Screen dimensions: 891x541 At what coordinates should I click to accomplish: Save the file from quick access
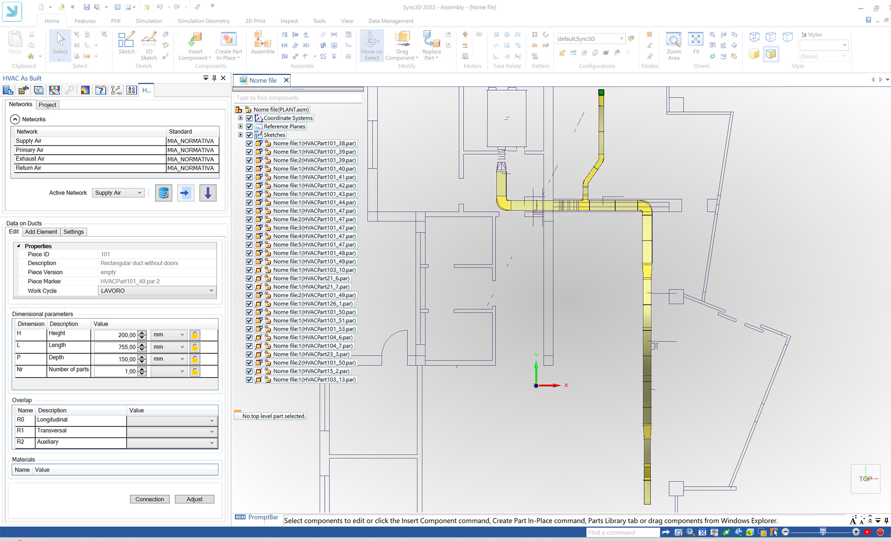click(x=87, y=7)
